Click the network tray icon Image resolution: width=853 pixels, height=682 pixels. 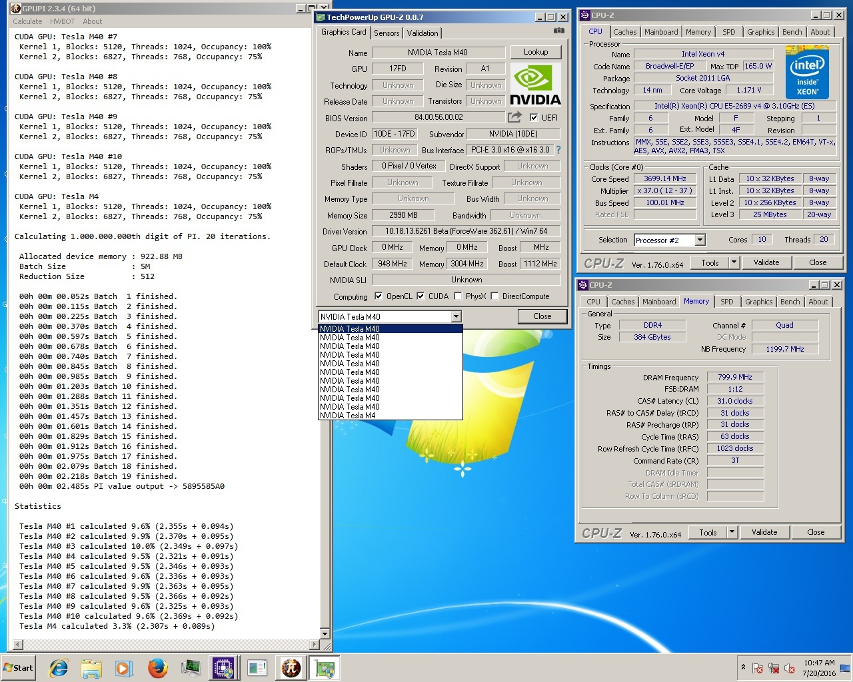point(774,668)
